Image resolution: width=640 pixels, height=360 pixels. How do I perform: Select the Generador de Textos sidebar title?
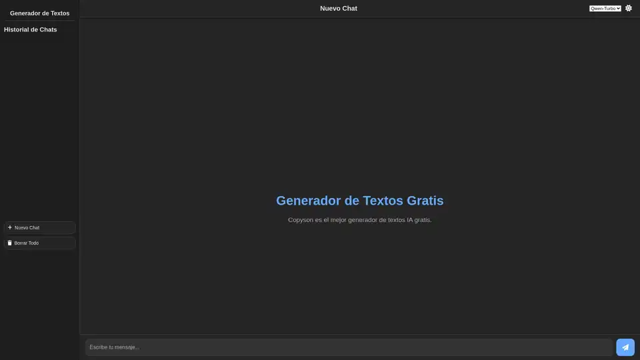click(39, 13)
